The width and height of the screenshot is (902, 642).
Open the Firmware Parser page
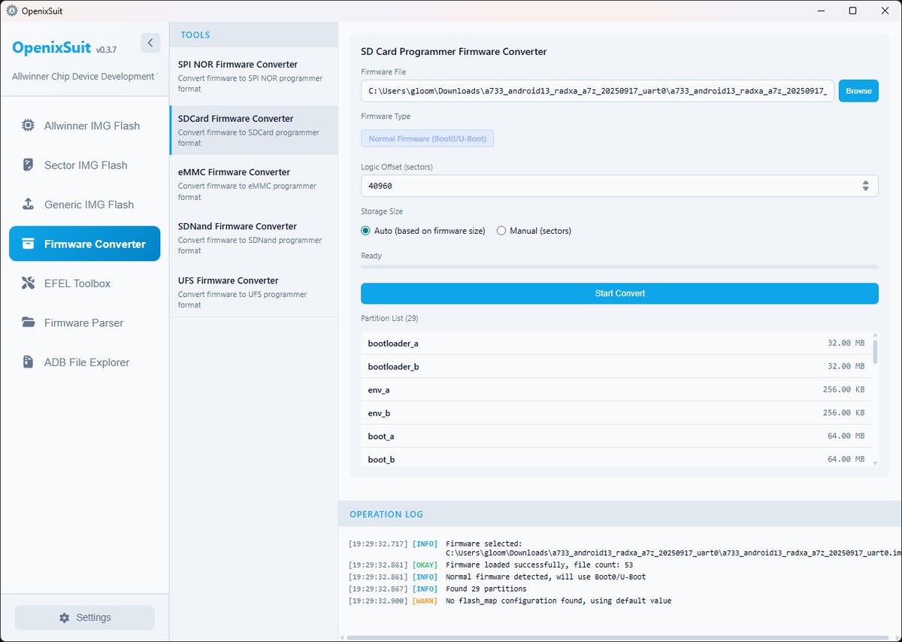pyautogui.click(x=84, y=323)
